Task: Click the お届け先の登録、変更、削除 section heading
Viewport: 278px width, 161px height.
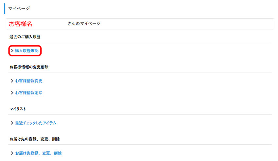Action: coord(35,139)
